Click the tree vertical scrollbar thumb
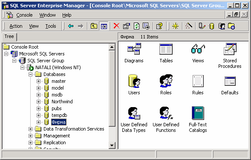The height and width of the screenshot is (160, 251). pos(112,88)
